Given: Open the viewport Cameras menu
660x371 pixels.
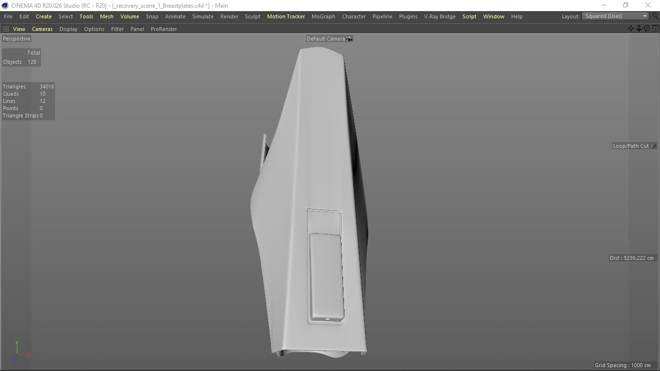Looking at the screenshot, I should click(42, 29).
